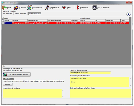Click the Kopiér formular icon
The height and width of the screenshot is (106, 134).
29,8
